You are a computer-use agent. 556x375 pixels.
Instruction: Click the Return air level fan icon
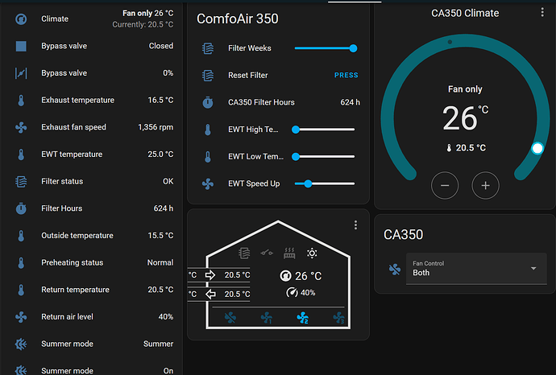21,316
